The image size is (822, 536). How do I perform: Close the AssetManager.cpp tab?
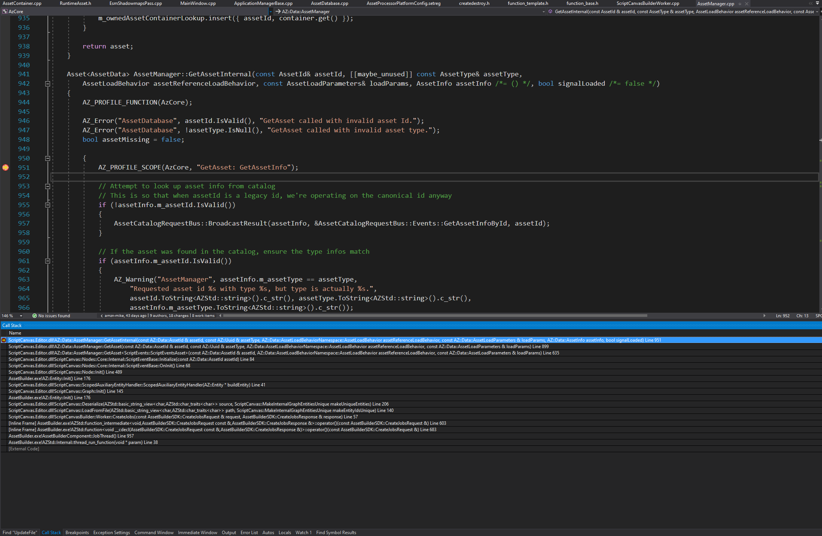point(747,4)
